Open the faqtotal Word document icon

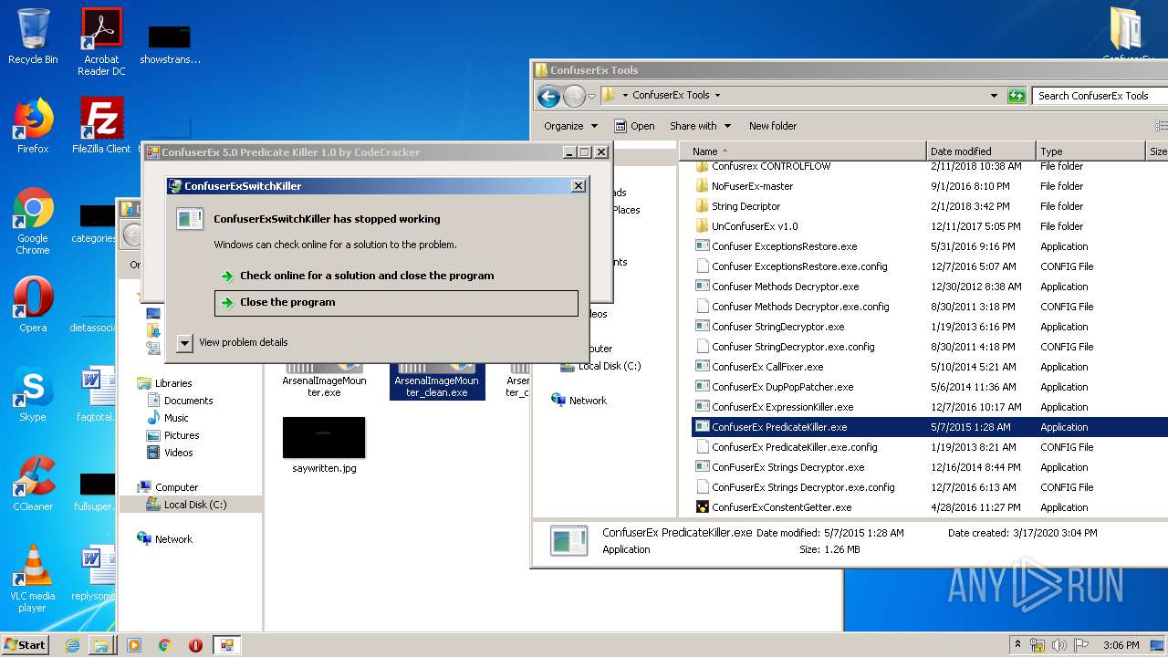coord(95,394)
